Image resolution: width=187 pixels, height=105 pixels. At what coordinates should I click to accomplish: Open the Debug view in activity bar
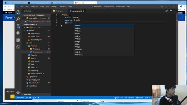coord(18,33)
